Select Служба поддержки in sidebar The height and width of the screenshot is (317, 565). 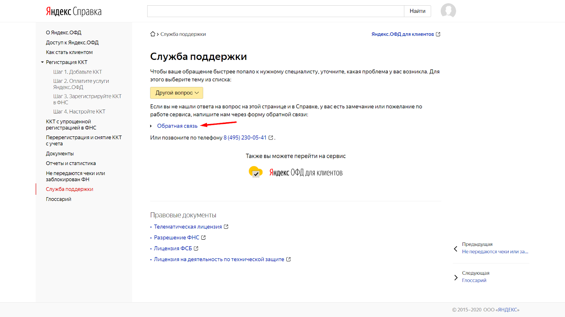[x=70, y=189]
